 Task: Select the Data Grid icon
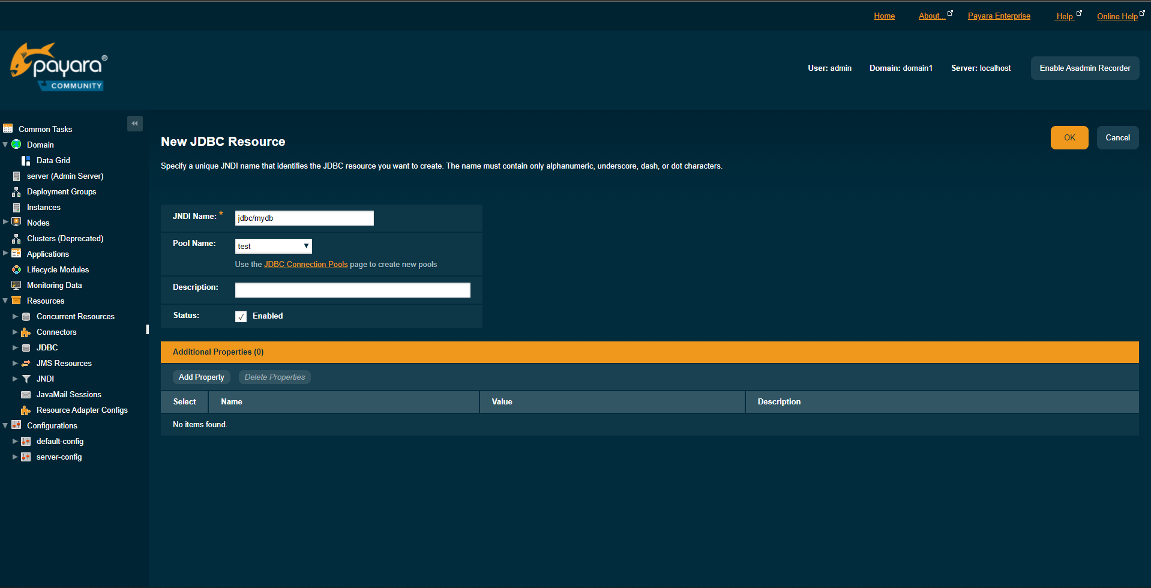(x=25, y=160)
